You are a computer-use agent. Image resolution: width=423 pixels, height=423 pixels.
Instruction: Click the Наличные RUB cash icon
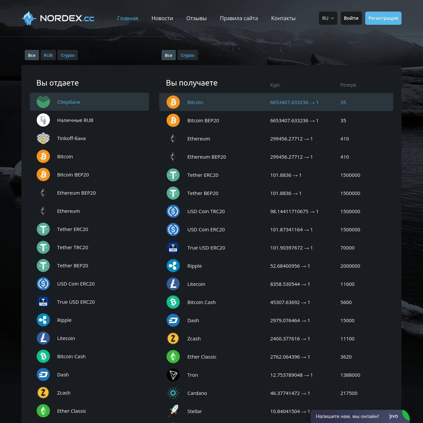pos(43,120)
